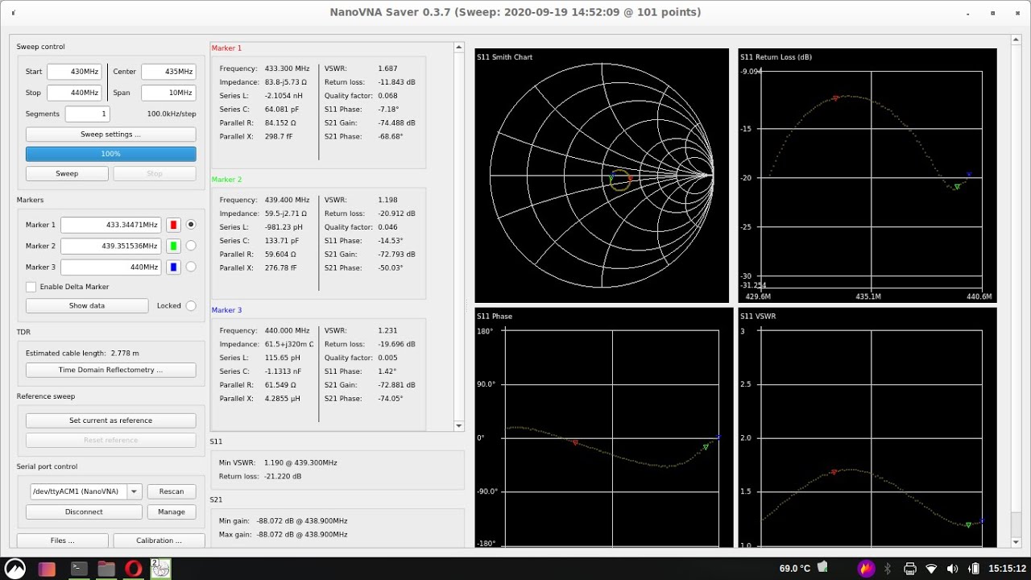Open the green Marker 2 color picker
1031x580 pixels.
click(x=173, y=246)
